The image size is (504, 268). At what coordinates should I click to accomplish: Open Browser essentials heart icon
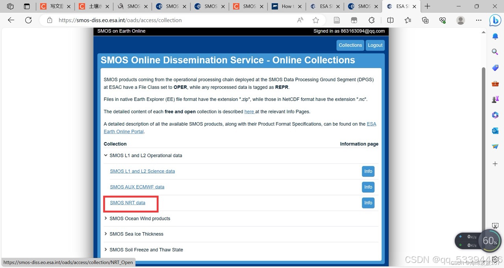[x=442, y=20]
